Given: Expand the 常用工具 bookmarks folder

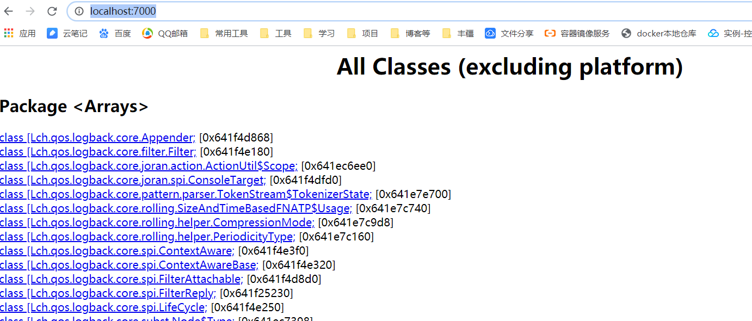Looking at the screenshot, I should pos(224,33).
